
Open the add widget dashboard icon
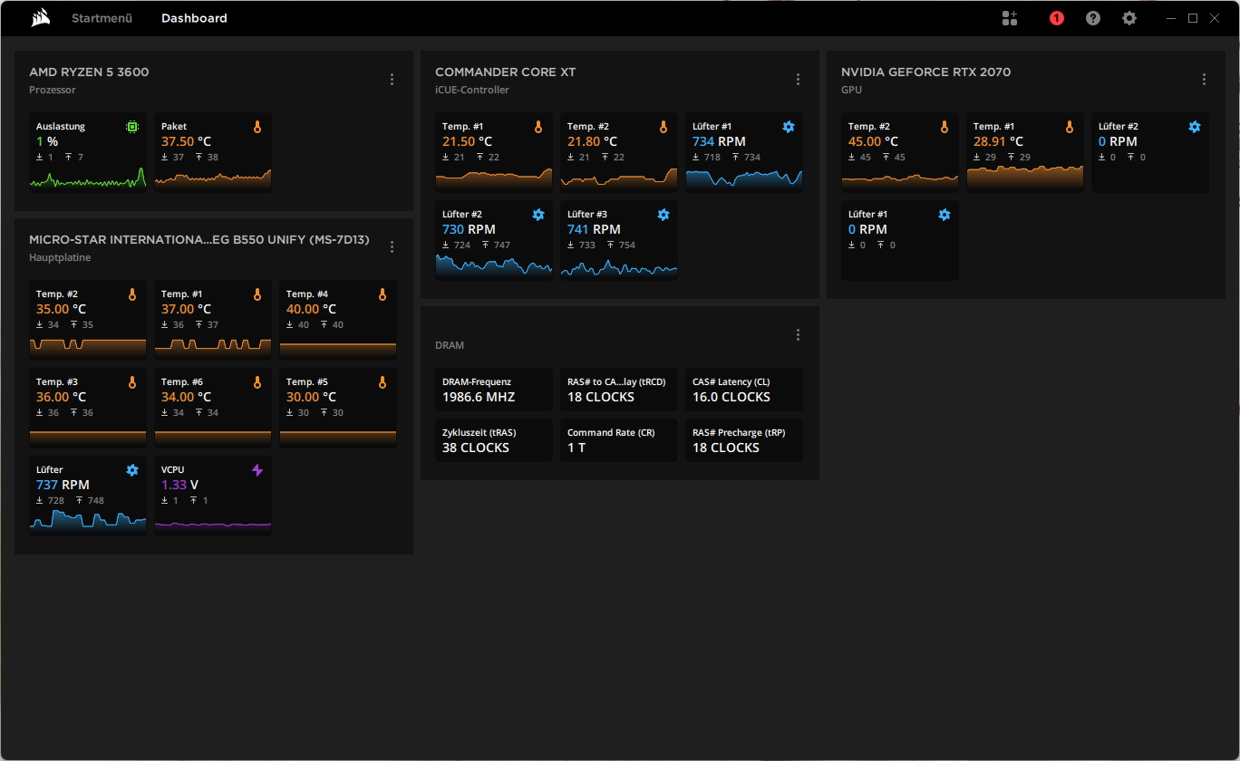point(1010,18)
